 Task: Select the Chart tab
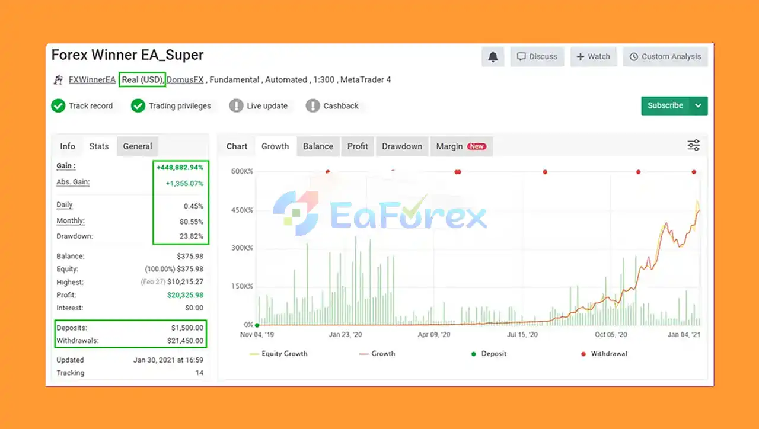(237, 146)
